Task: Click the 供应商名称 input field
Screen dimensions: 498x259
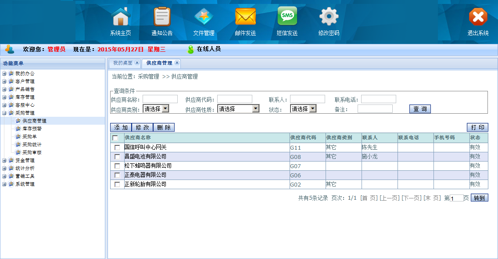Action: pos(160,99)
